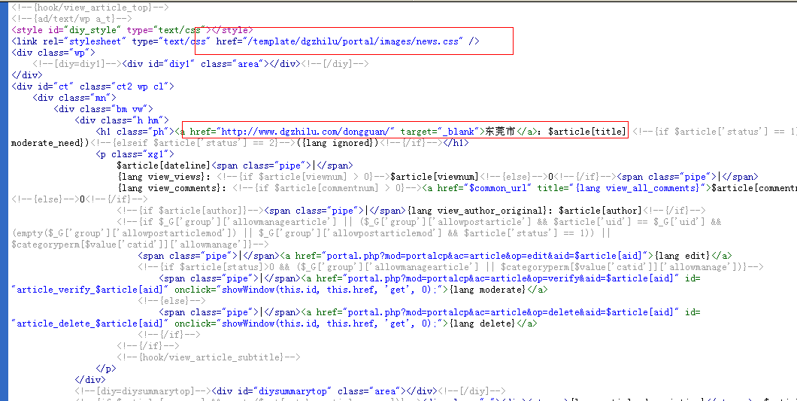This screenshot has height=401, width=797.
Task: Click the p class="xg1" tag
Action: coord(135,154)
